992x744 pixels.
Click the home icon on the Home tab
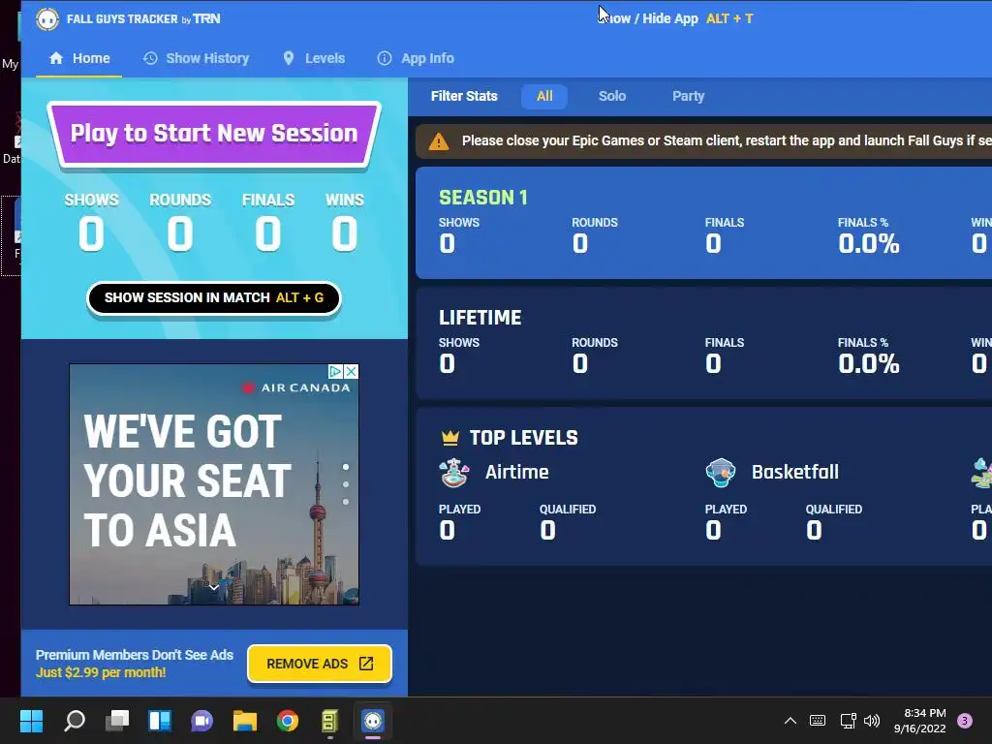coord(56,58)
